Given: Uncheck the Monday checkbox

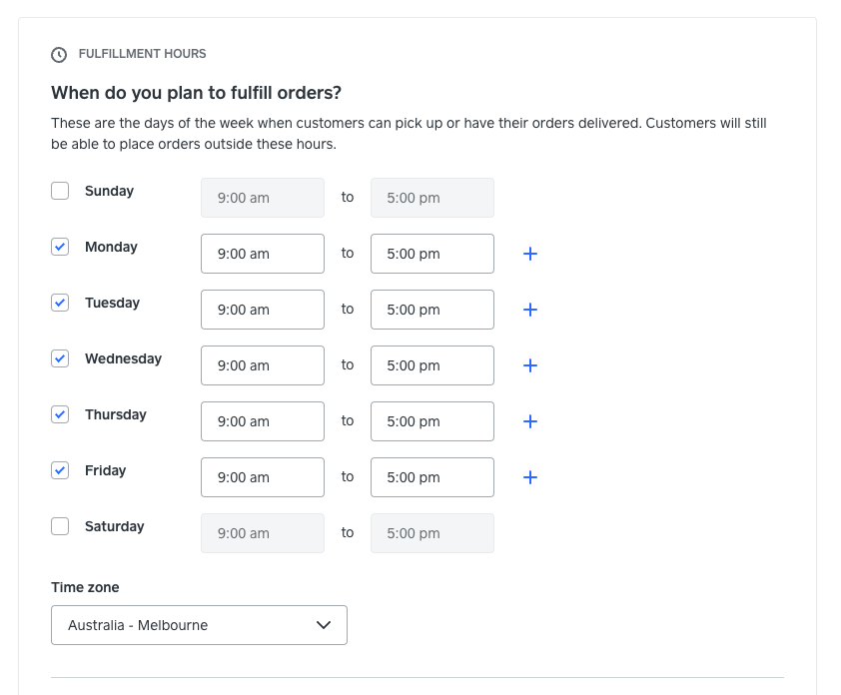Looking at the screenshot, I should pos(60,247).
